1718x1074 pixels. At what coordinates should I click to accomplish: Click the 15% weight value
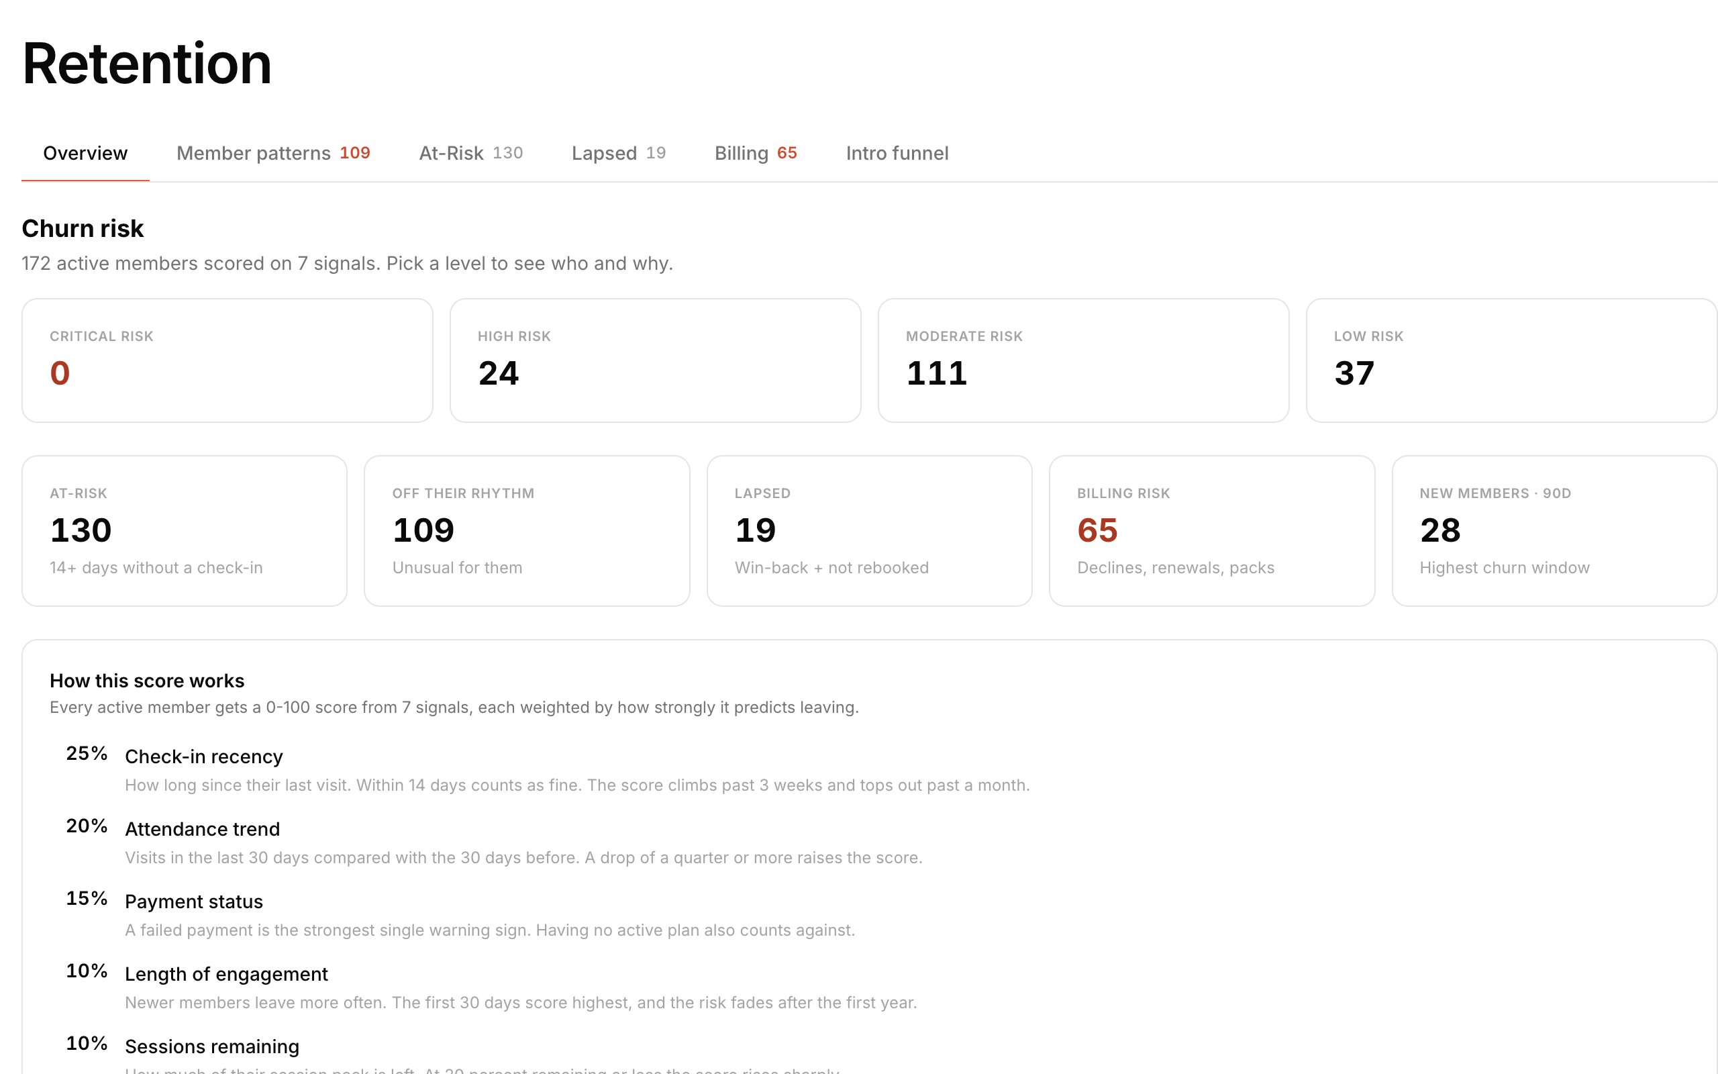click(x=87, y=899)
